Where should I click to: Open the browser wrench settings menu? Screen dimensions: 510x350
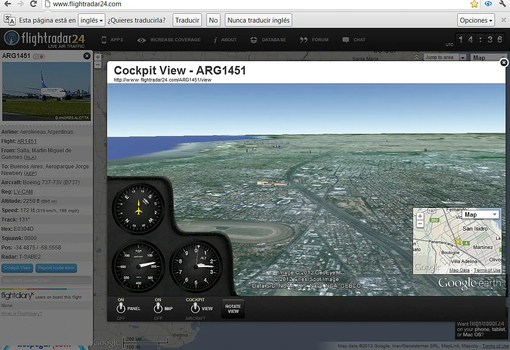[x=502, y=4]
